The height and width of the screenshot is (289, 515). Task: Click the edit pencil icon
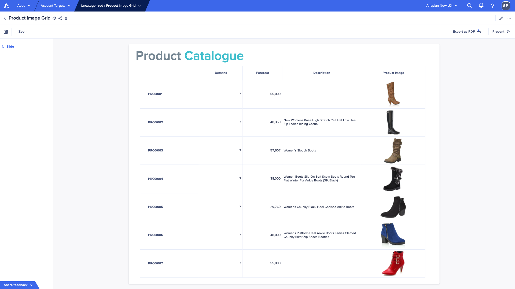(x=501, y=18)
